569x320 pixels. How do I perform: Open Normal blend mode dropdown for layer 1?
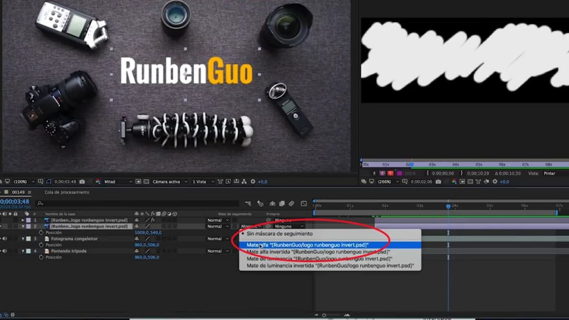(x=218, y=220)
